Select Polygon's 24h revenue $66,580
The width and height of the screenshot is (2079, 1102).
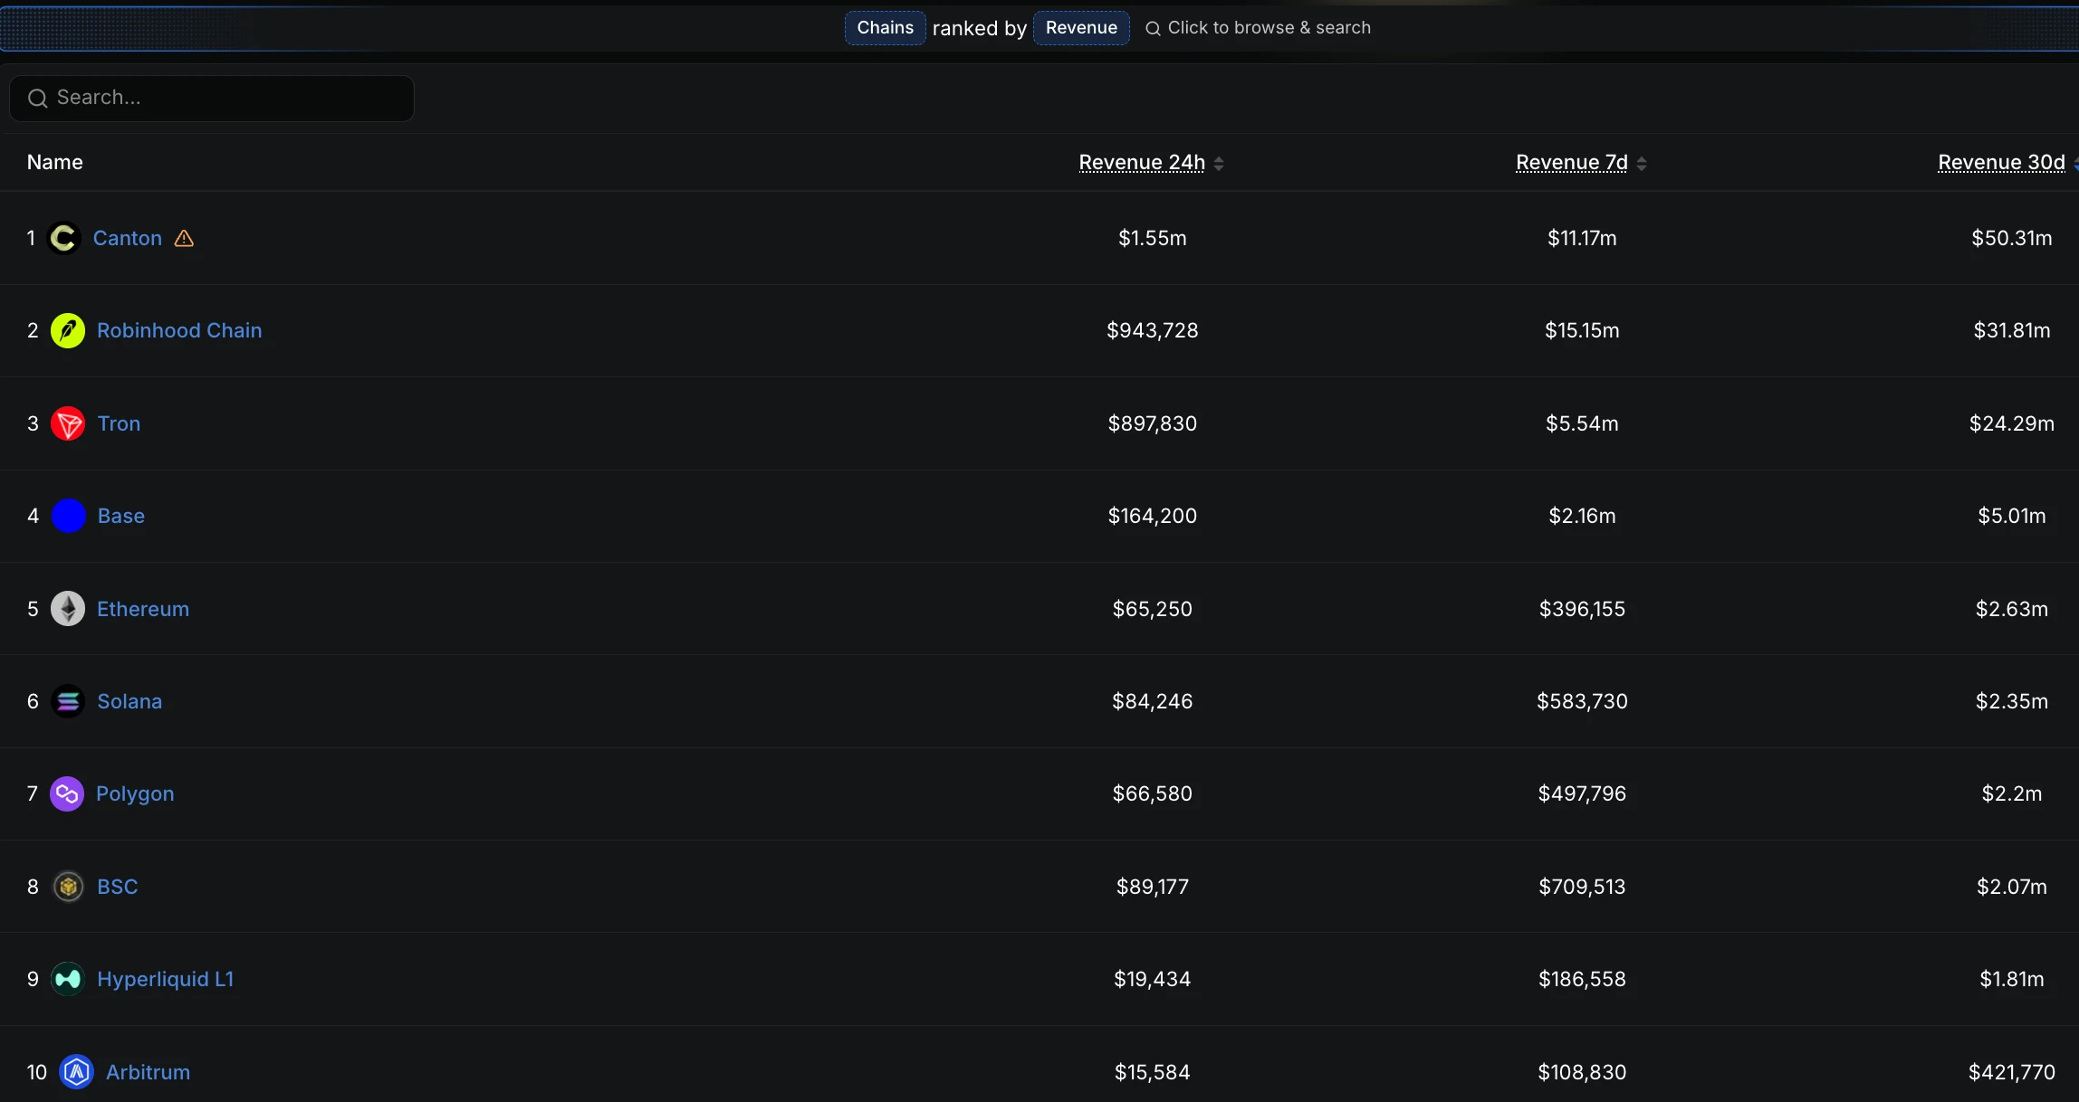click(1153, 793)
